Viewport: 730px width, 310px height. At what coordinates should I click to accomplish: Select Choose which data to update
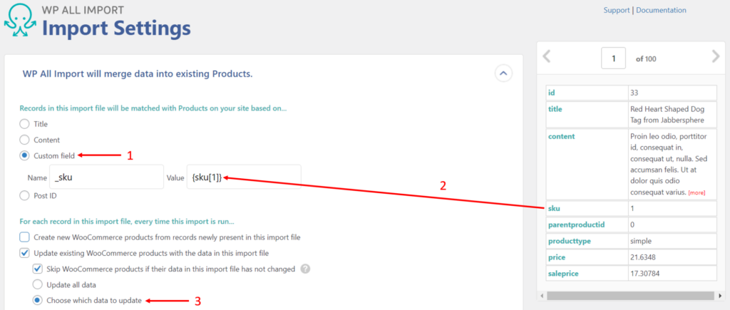click(37, 300)
